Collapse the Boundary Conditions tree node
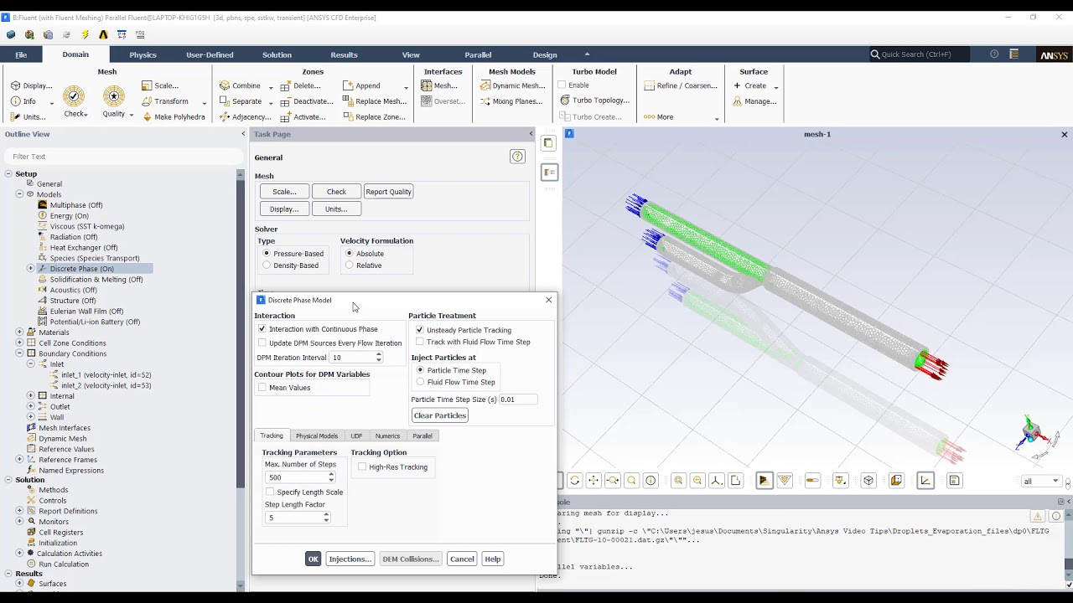The height and width of the screenshot is (603, 1073). 19,354
